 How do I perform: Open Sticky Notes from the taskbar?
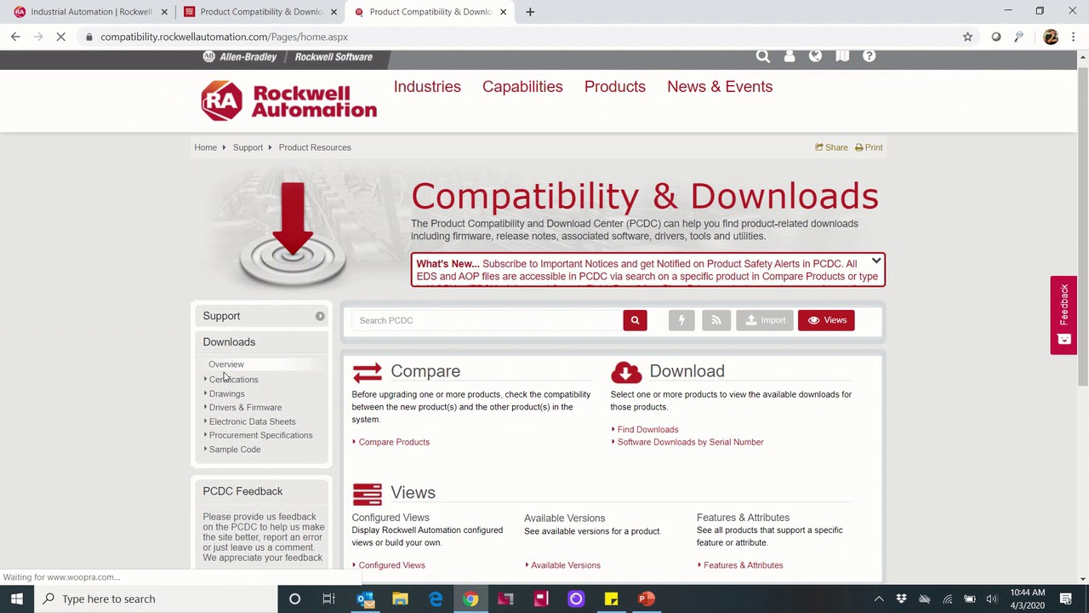click(611, 599)
